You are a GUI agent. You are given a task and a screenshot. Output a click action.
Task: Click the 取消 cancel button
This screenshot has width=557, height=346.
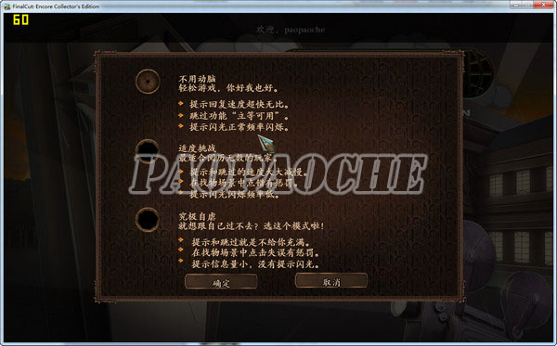click(x=331, y=281)
